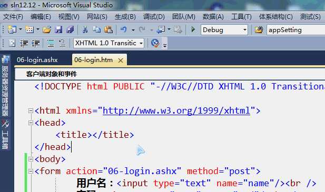Open the 客户端对象和事件 dropdown
The width and height of the screenshot is (325, 192).
pyautogui.click(x=170, y=74)
